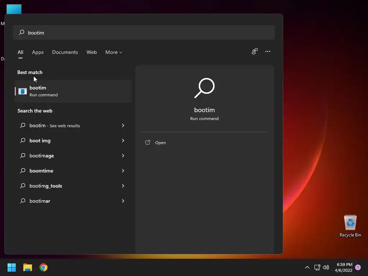Image resolution: width=368 pixels, height=276 pixels.
Task: Expand arrow next to 'boot img'
Action: (x=123, y=141)
